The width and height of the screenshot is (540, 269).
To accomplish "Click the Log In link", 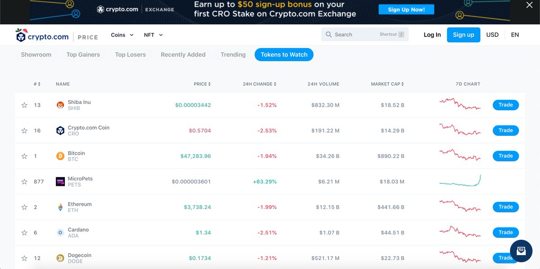I will [432, 35].
